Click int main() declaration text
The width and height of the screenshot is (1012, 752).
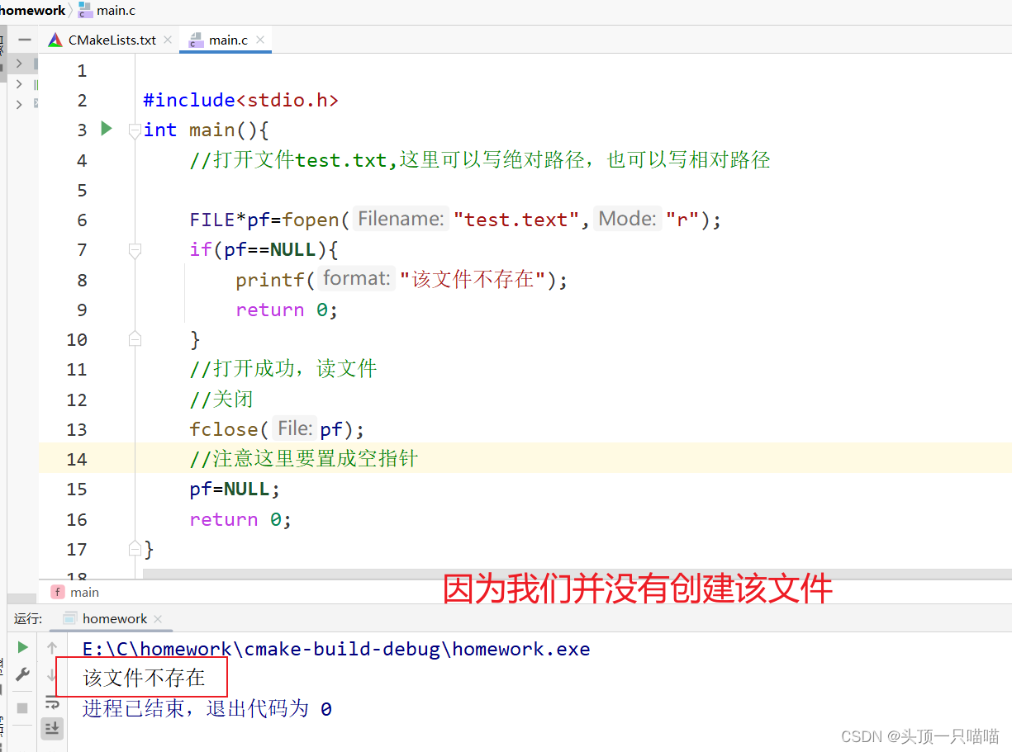(206, 130)
